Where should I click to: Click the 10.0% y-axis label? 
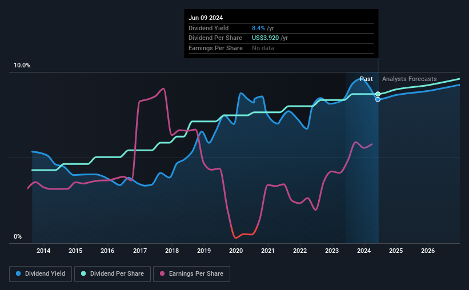[22, 66]
